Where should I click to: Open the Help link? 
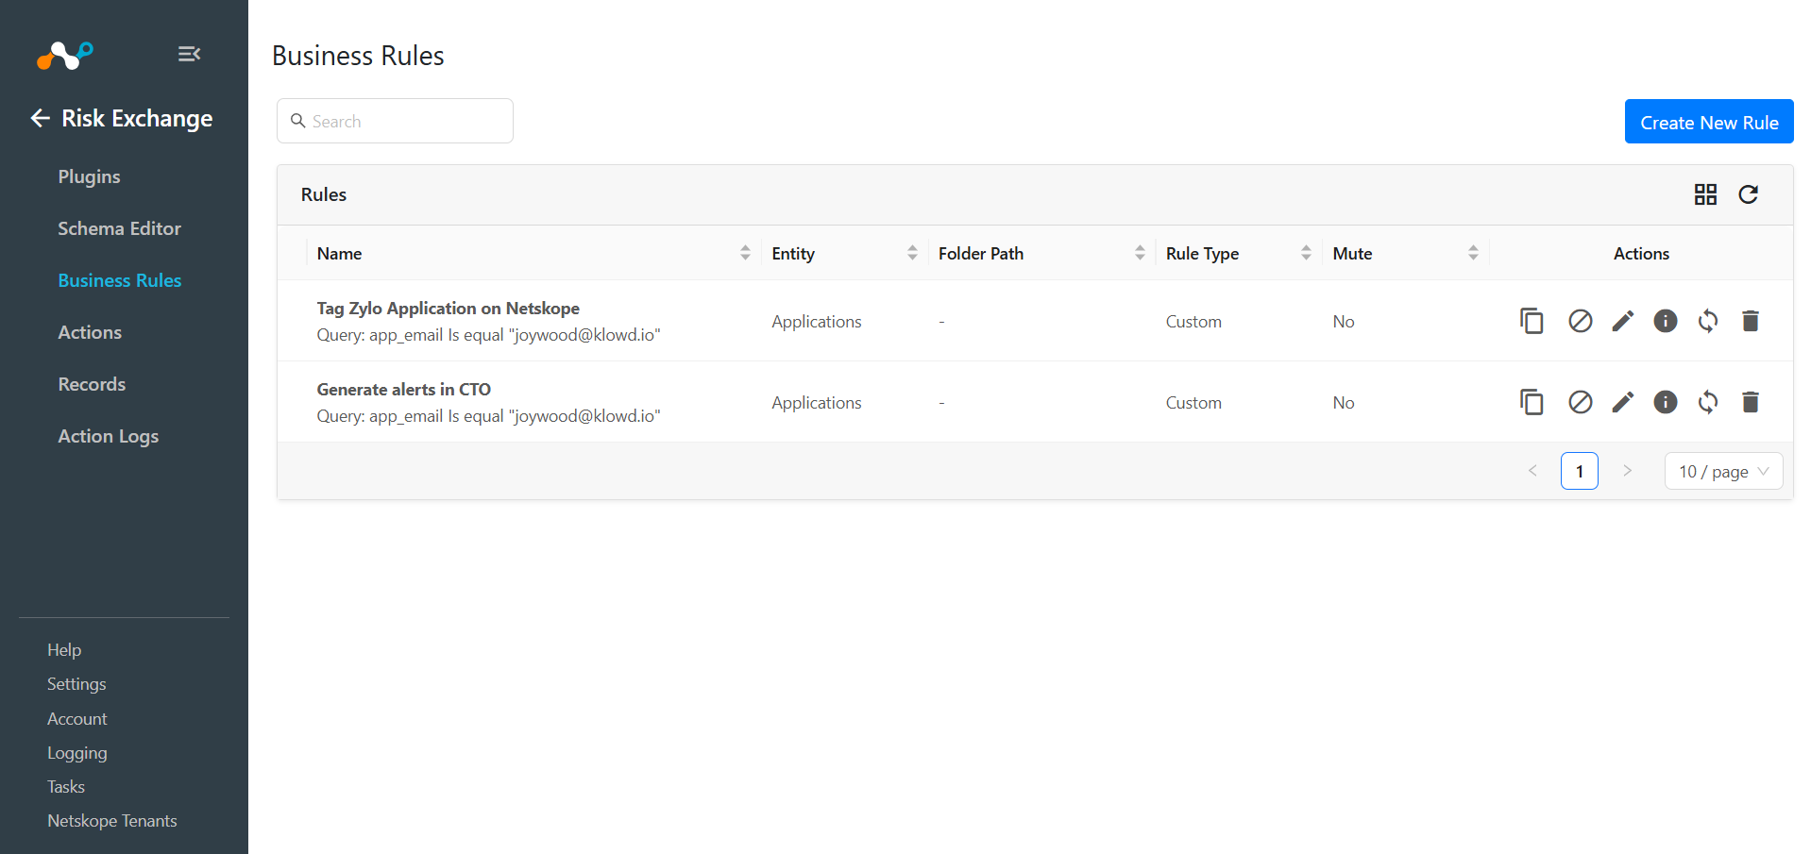click(x=64, y=650)
